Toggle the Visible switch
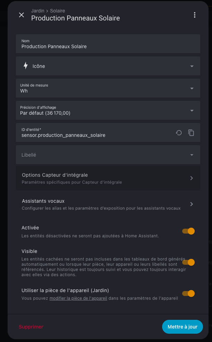The width and height of the screenshot is (212, 342). click(188, 262)
